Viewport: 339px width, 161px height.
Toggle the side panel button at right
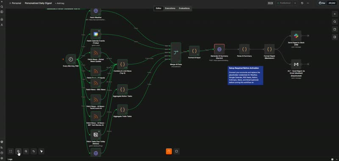pos(335,37)
